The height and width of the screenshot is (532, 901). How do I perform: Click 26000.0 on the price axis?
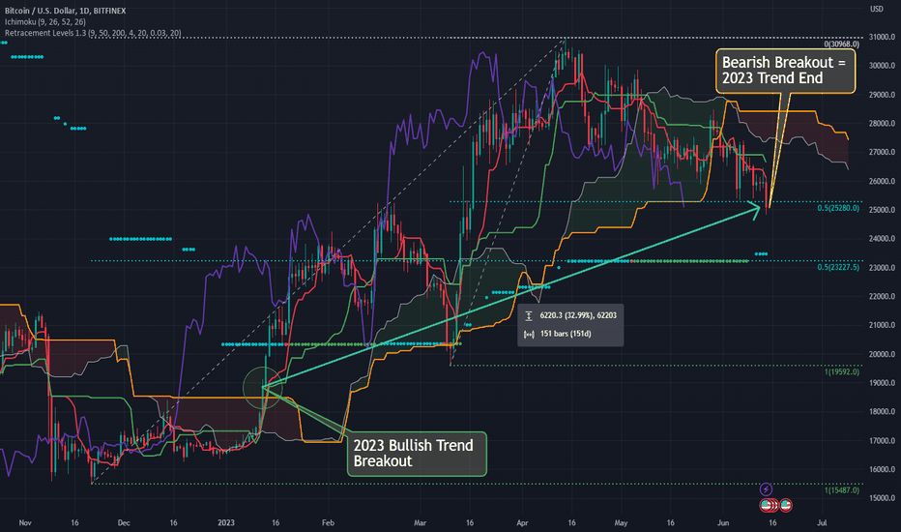tap(882, 181)
